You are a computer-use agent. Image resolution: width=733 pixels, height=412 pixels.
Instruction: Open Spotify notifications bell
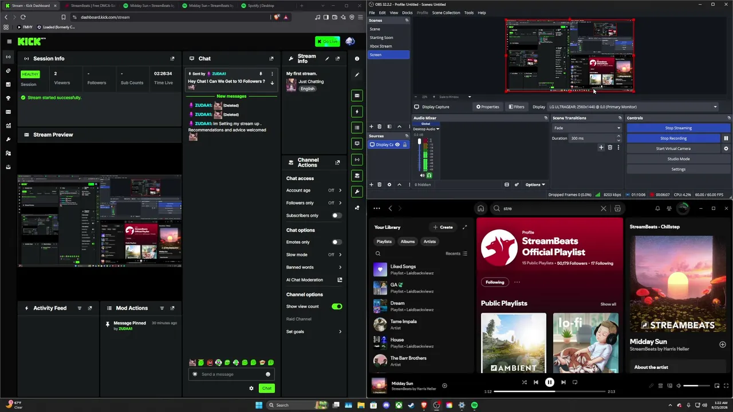657,208
